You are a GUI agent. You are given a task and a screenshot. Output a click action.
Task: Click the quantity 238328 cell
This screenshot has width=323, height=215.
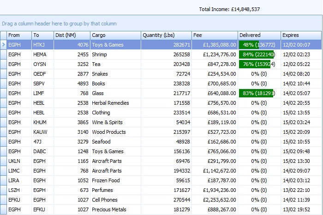pos(166,84)
